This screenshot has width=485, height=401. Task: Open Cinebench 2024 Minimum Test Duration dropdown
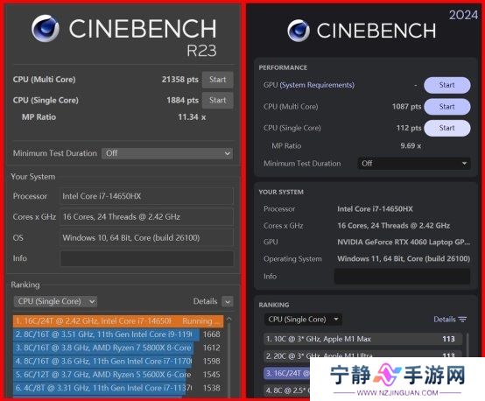tap(414, 164)
